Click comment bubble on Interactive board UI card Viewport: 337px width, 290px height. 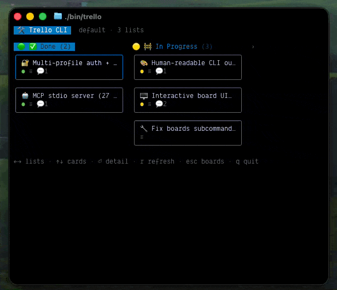159,104
